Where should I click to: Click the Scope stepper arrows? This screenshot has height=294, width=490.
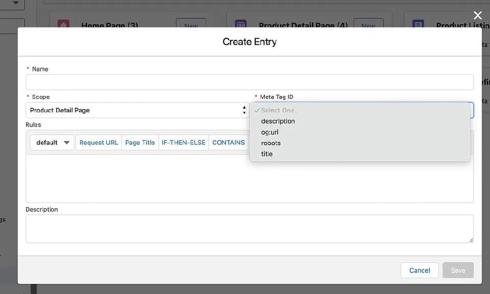point(244,110)
